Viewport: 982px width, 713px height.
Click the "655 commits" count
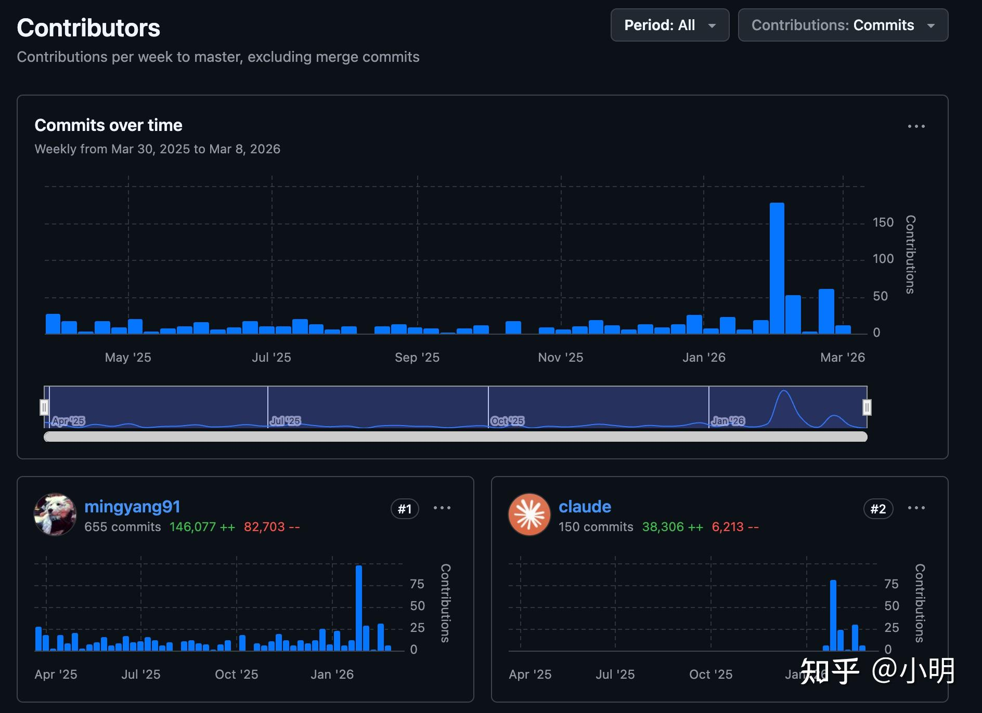123,527
